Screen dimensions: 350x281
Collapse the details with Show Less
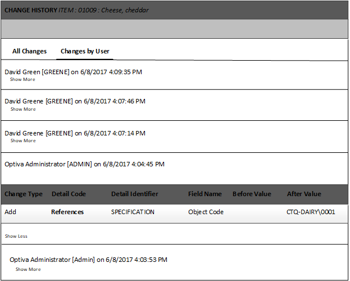16,237
